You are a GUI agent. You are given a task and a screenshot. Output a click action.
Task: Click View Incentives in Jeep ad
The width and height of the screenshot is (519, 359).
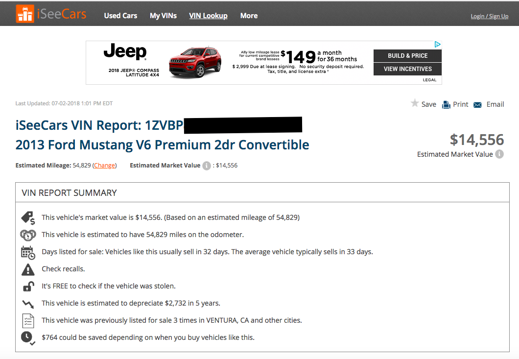tap(407, 69)
